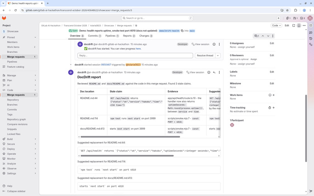
Task: Open the to-do list counter icon
Action: pos(303,18)
